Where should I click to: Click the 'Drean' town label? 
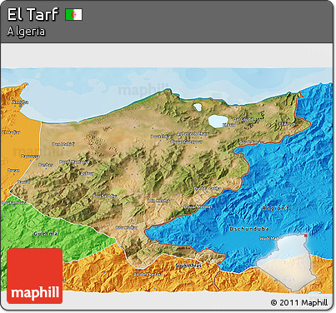[x=13, y=170]
